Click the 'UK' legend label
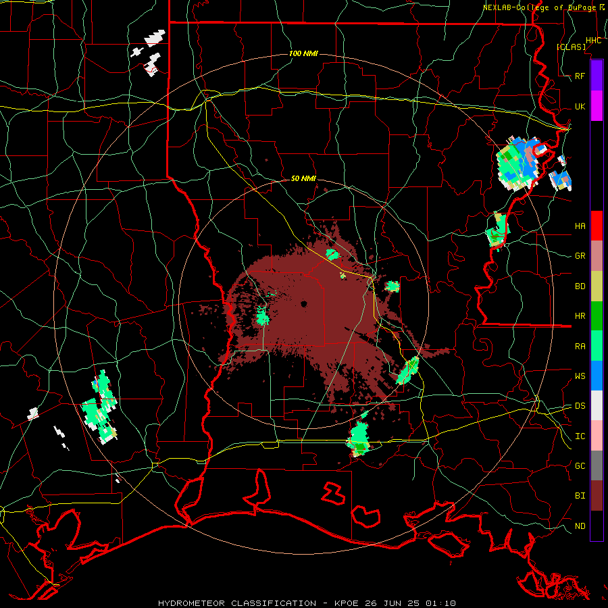608x608 pixels. tap(580, 106)
